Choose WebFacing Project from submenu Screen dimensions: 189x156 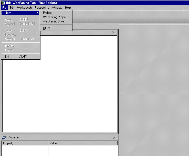(x=56, y=17)
